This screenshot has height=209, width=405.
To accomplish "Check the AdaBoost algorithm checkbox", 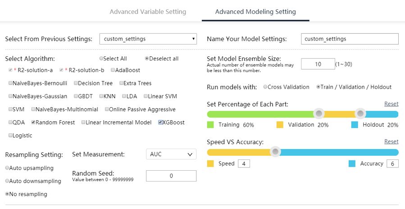I will 113,70.
